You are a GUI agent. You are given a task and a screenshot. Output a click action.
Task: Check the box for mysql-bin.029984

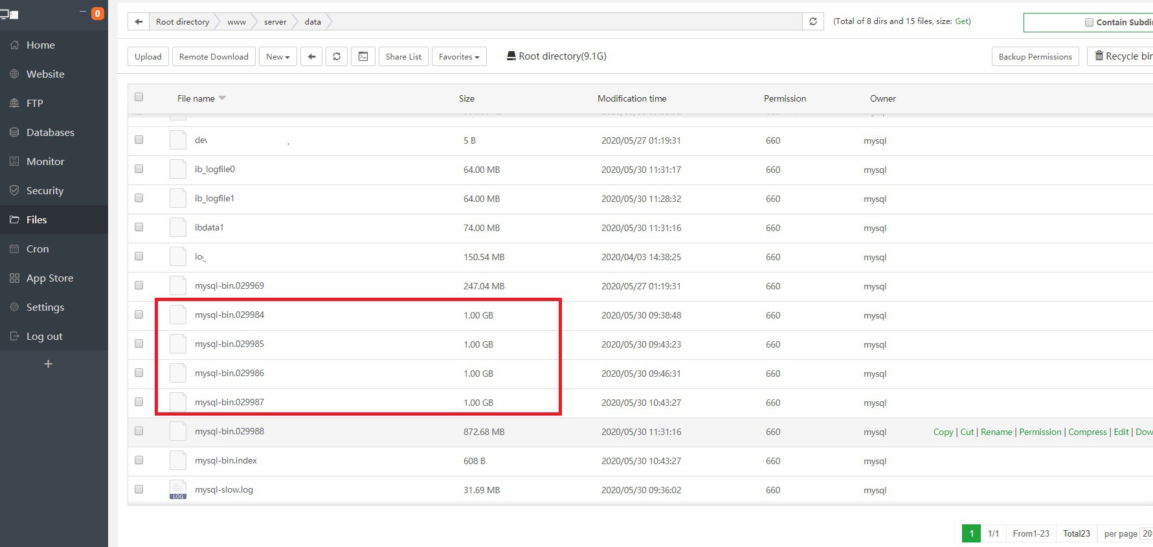pos(139,315)
